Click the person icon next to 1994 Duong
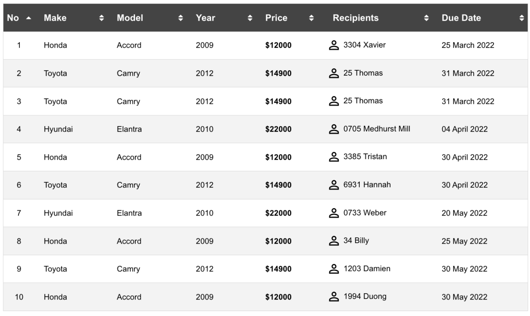 [x=334, y=297]
